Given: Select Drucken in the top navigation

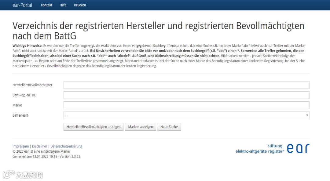Looking at the screenshot, I should 80,5.
